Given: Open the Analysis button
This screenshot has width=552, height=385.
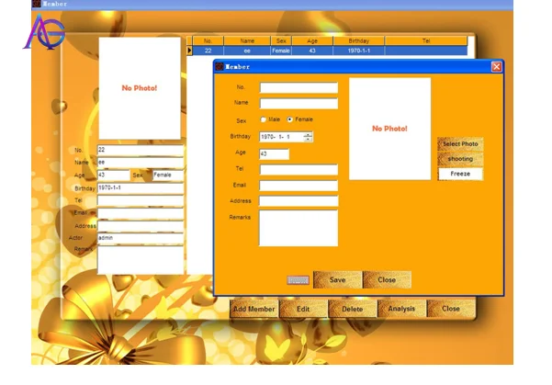Looking at the screenshot, I should pos(401,309).
